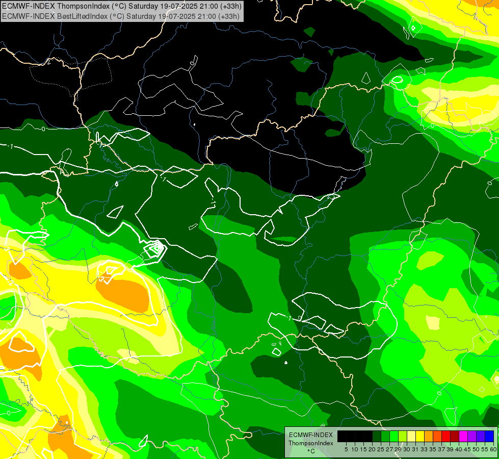Click the legend tick value '60'
The height and width of the screenshot is (459, 499).
pos(493,449)
